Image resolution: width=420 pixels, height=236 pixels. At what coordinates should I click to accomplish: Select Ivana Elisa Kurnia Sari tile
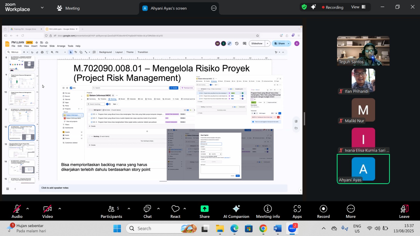[363, 140]
